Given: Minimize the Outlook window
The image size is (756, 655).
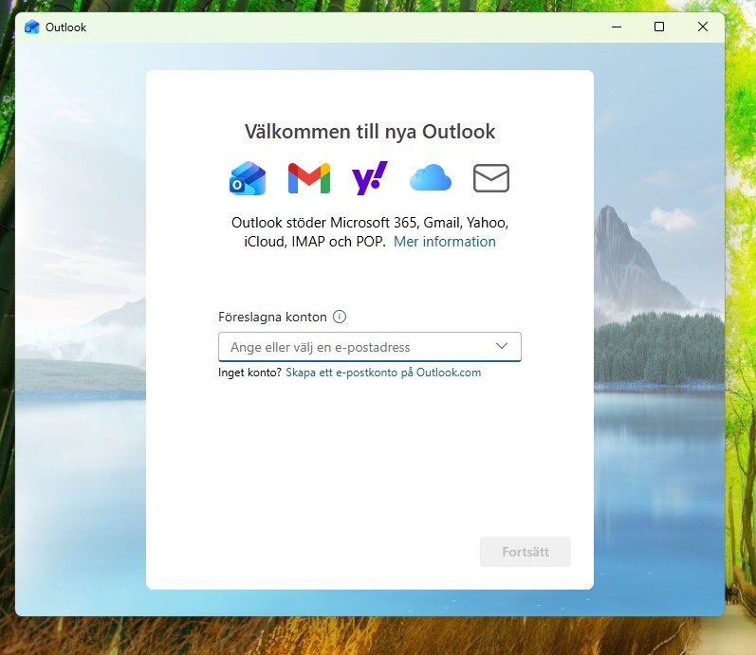Looking at the screenshot, I should click(616, 27).
